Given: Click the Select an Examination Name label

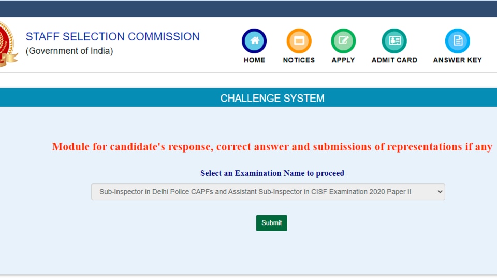Looking at the screenshot, I should pyautogui.click(x=272, y=173).
